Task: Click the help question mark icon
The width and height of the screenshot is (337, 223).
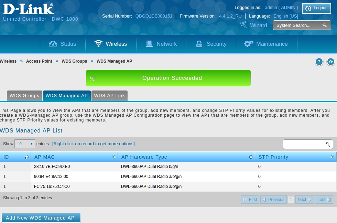Action: point(319,62)
